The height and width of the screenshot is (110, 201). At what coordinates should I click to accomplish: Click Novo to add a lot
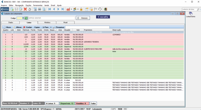[x=7, y=27]
